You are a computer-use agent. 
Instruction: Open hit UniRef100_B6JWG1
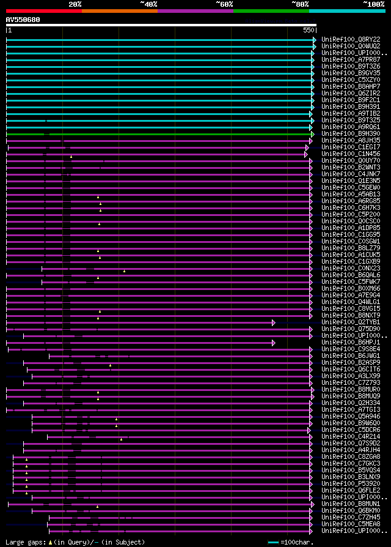tap(351, 356)
